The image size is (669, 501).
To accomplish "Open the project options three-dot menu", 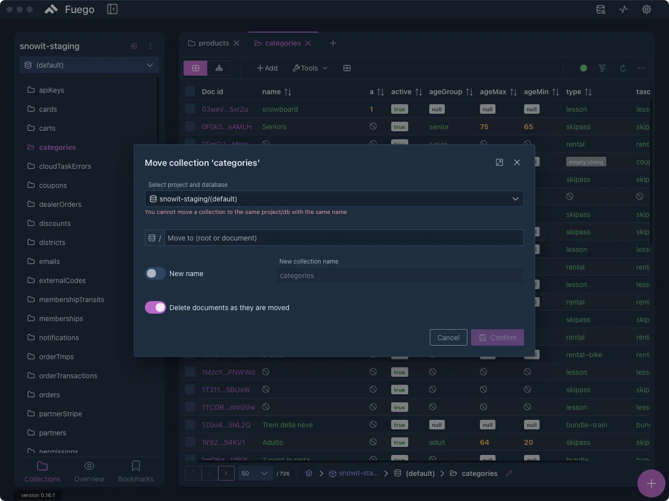I will [150, 46].
